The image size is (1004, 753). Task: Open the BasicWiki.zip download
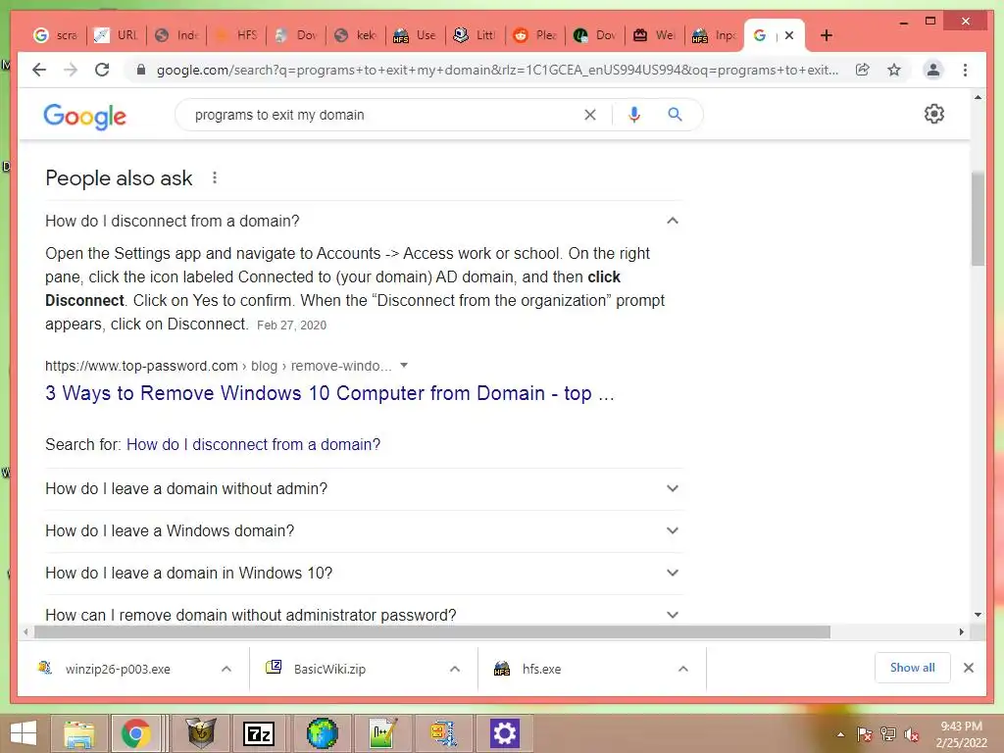coord(329,669)
